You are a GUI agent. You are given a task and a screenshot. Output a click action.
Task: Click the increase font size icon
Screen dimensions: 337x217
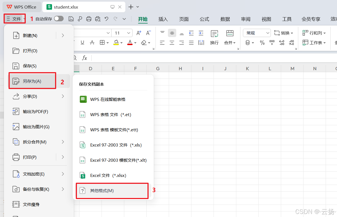pyautogui.click(x=139, y=33)
